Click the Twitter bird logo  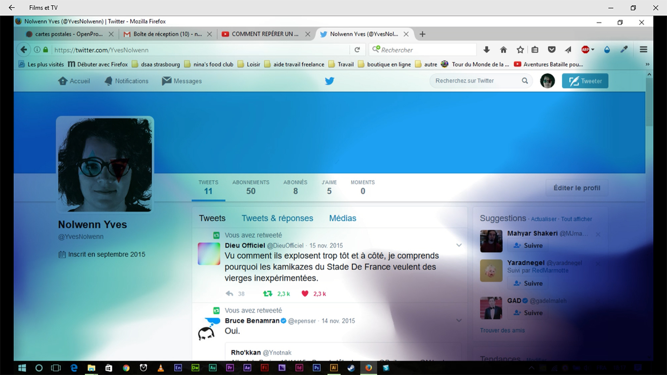point(329,81)
